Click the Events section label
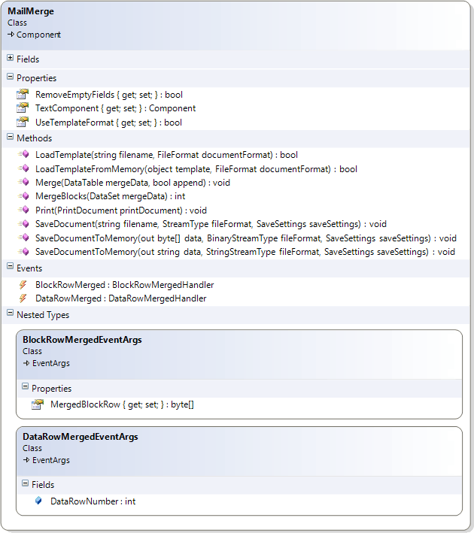The width and height of the screenshot is (474, 533). (29, 268)
